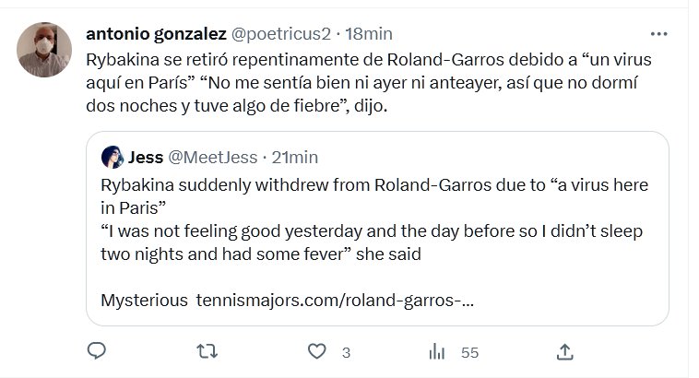Click the view count showing 55
Viewport: 699px width, 378px height.
pyautogui.click(x=469, y=352)
